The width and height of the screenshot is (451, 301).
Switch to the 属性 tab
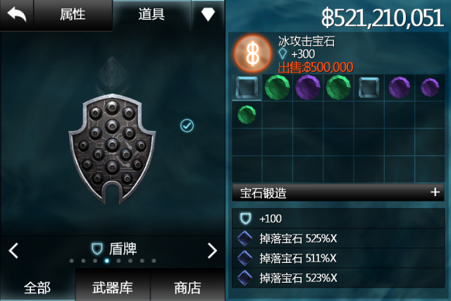73,14
